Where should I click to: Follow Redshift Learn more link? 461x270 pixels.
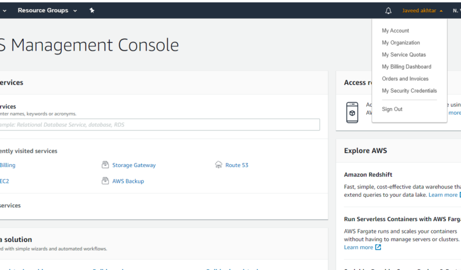(443, 195)
